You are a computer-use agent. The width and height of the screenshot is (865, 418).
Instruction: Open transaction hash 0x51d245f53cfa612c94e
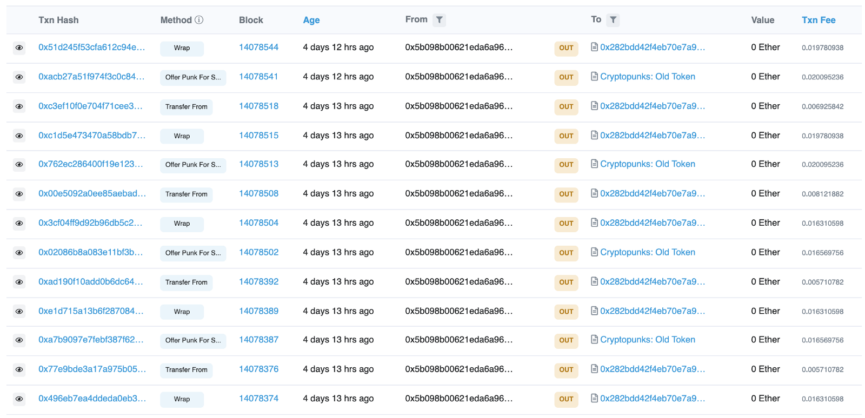pos(91,47)
